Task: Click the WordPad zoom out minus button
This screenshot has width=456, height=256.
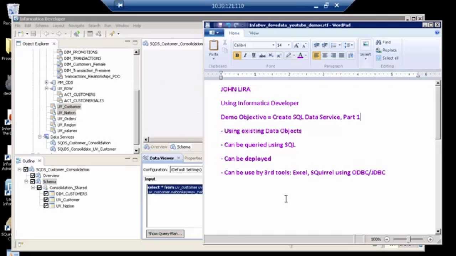Action: coord(387,239)
